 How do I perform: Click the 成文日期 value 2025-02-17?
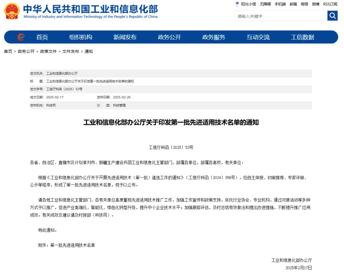tap(55, 97)
